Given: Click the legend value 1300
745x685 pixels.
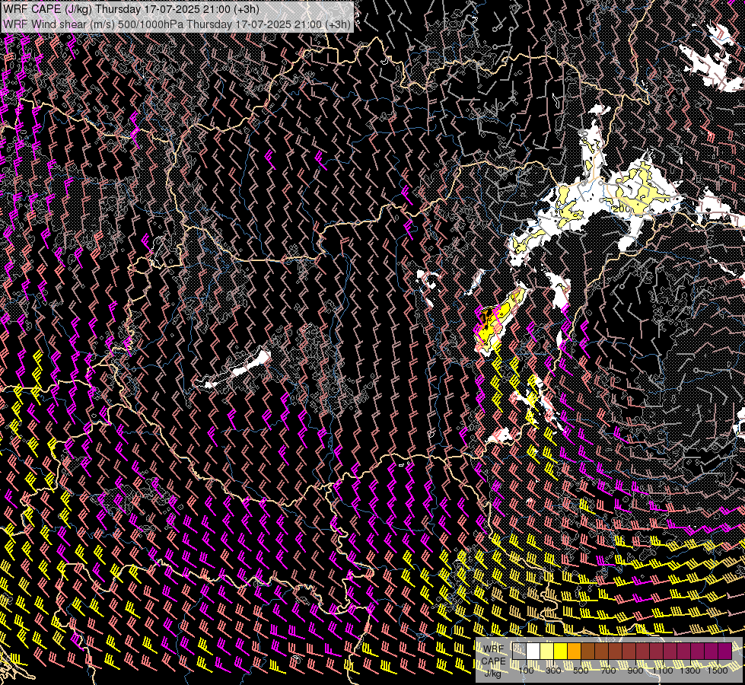Looking at the screenshot, I should coord(690,671).
